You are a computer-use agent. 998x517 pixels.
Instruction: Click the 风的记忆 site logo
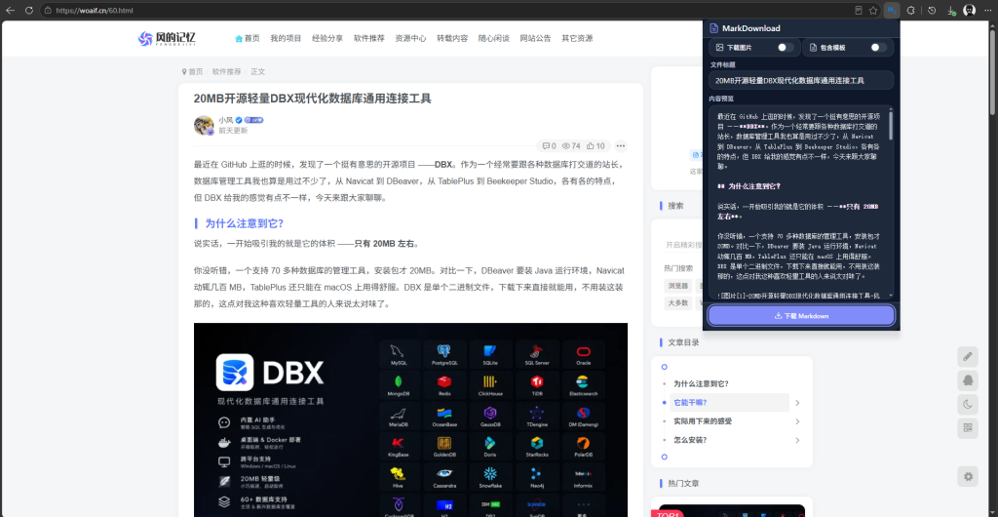point(167,38)
